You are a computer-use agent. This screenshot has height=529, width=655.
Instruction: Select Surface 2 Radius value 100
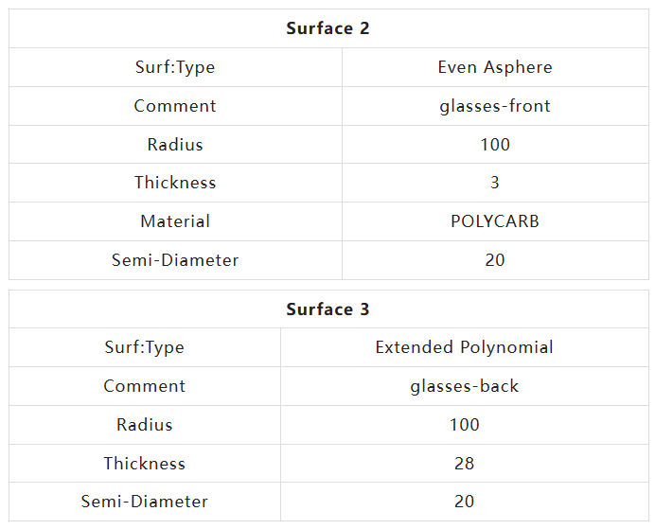(x=495, y=145)
